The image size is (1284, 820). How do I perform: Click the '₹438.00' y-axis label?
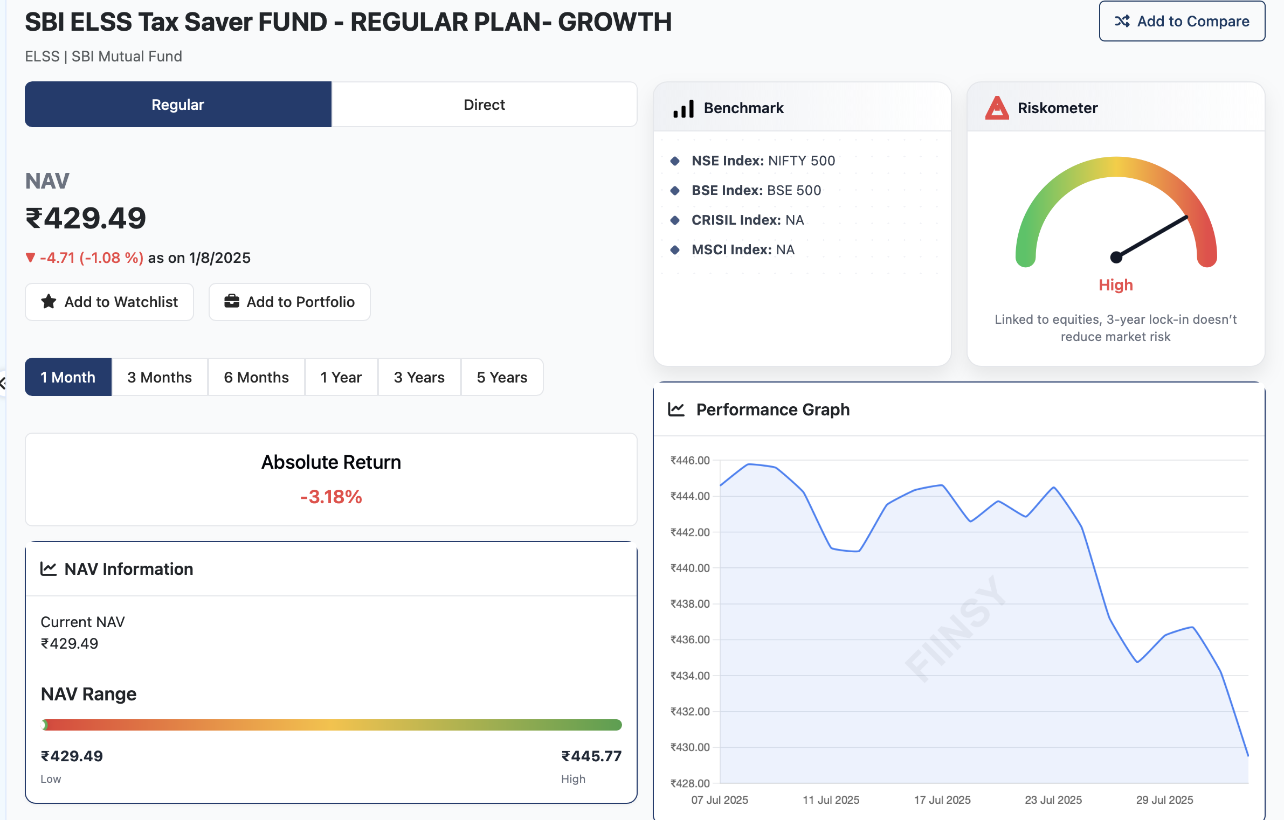[x=690, y=604]
